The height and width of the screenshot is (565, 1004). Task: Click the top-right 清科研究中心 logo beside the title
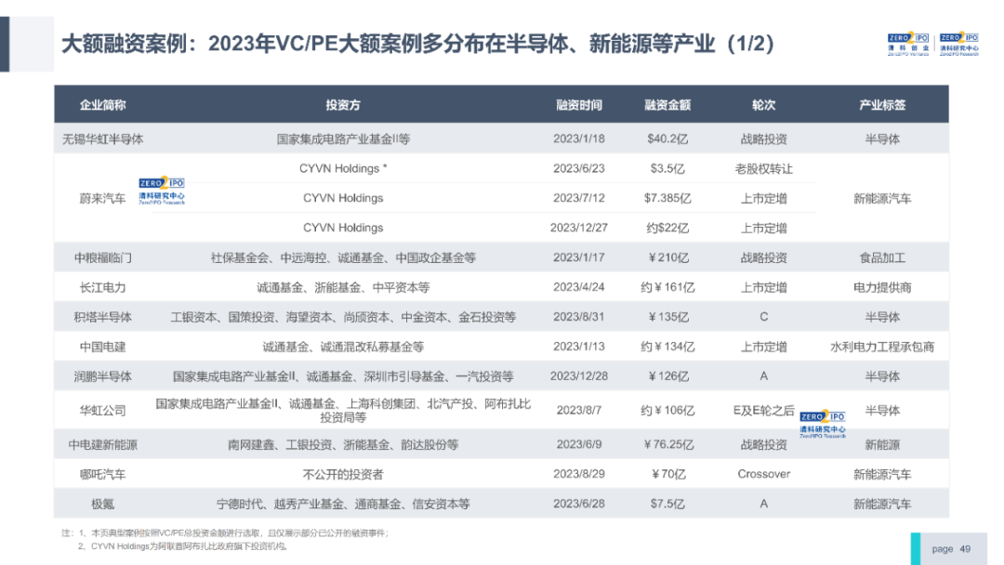[958, 45]
